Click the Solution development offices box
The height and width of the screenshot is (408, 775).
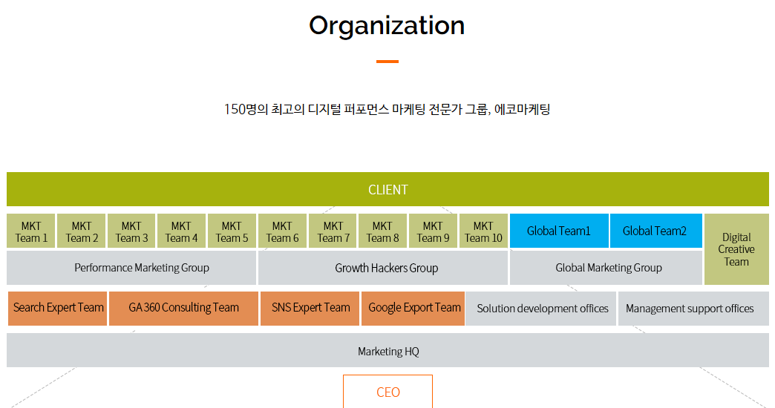(541, 308)
